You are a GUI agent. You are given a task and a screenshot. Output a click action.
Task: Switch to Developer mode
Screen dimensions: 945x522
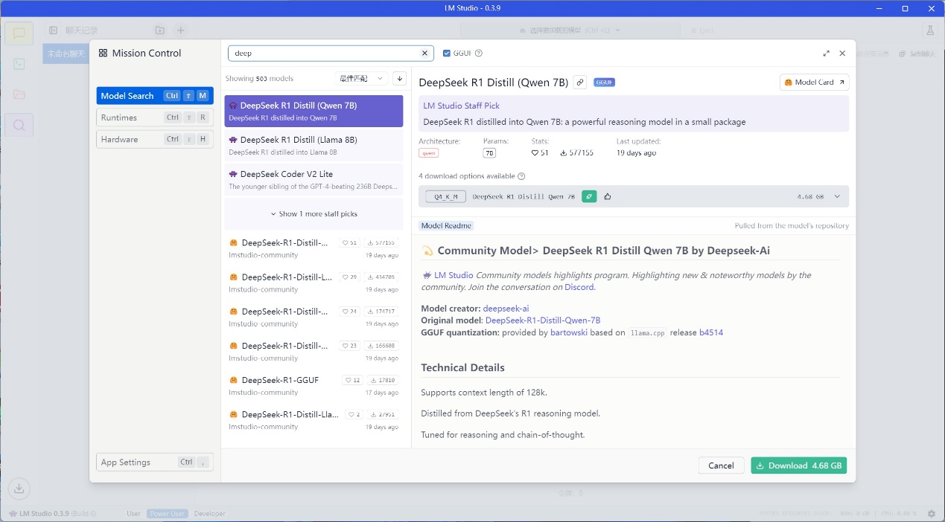point(209,513)
